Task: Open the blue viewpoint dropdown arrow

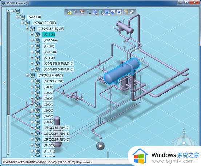Action: tap(109, 14)
